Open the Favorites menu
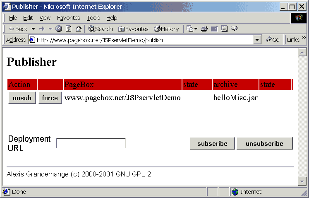The height and width of the screenshot is (198, 309). pyautogui.click(x=68, y=18)
